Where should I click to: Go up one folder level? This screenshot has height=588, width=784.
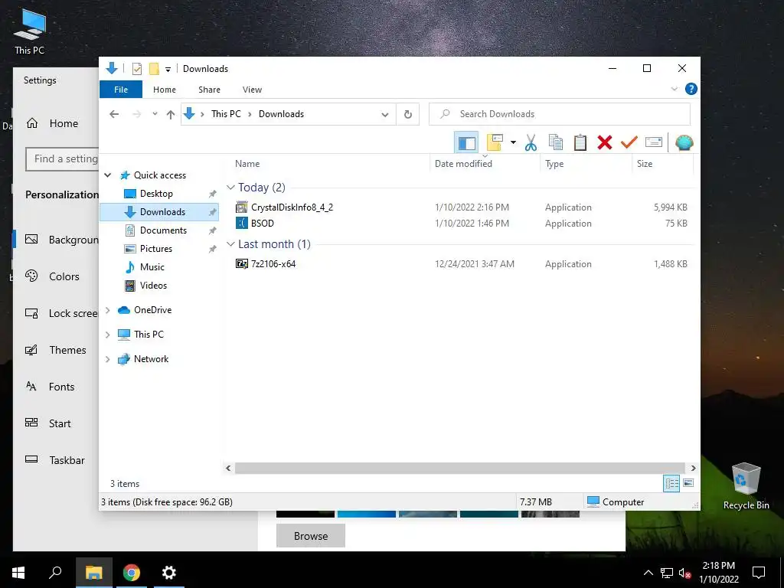pos(171,115)
